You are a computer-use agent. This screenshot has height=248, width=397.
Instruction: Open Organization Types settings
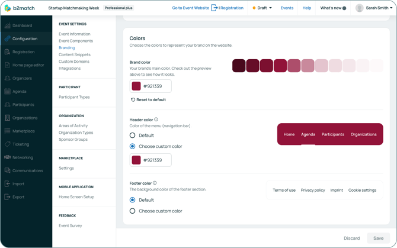pyautogui.click(x=76, y=133)
